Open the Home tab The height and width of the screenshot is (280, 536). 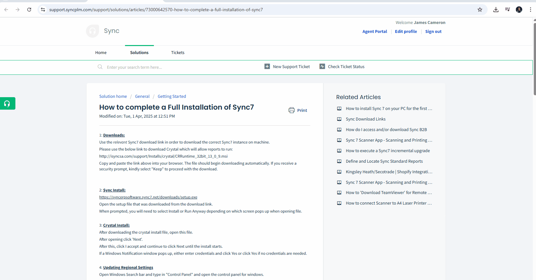point(101,53)
